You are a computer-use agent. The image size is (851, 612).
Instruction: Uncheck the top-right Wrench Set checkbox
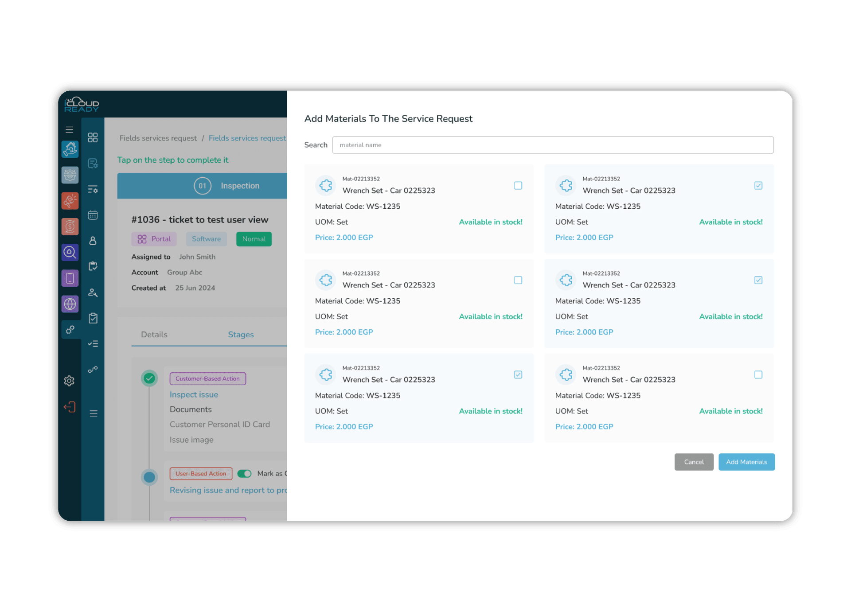click(x=758, y=186)
